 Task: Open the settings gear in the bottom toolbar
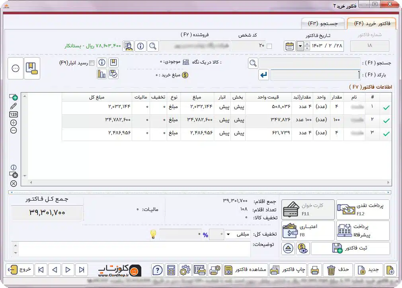[x=185, y=270]
